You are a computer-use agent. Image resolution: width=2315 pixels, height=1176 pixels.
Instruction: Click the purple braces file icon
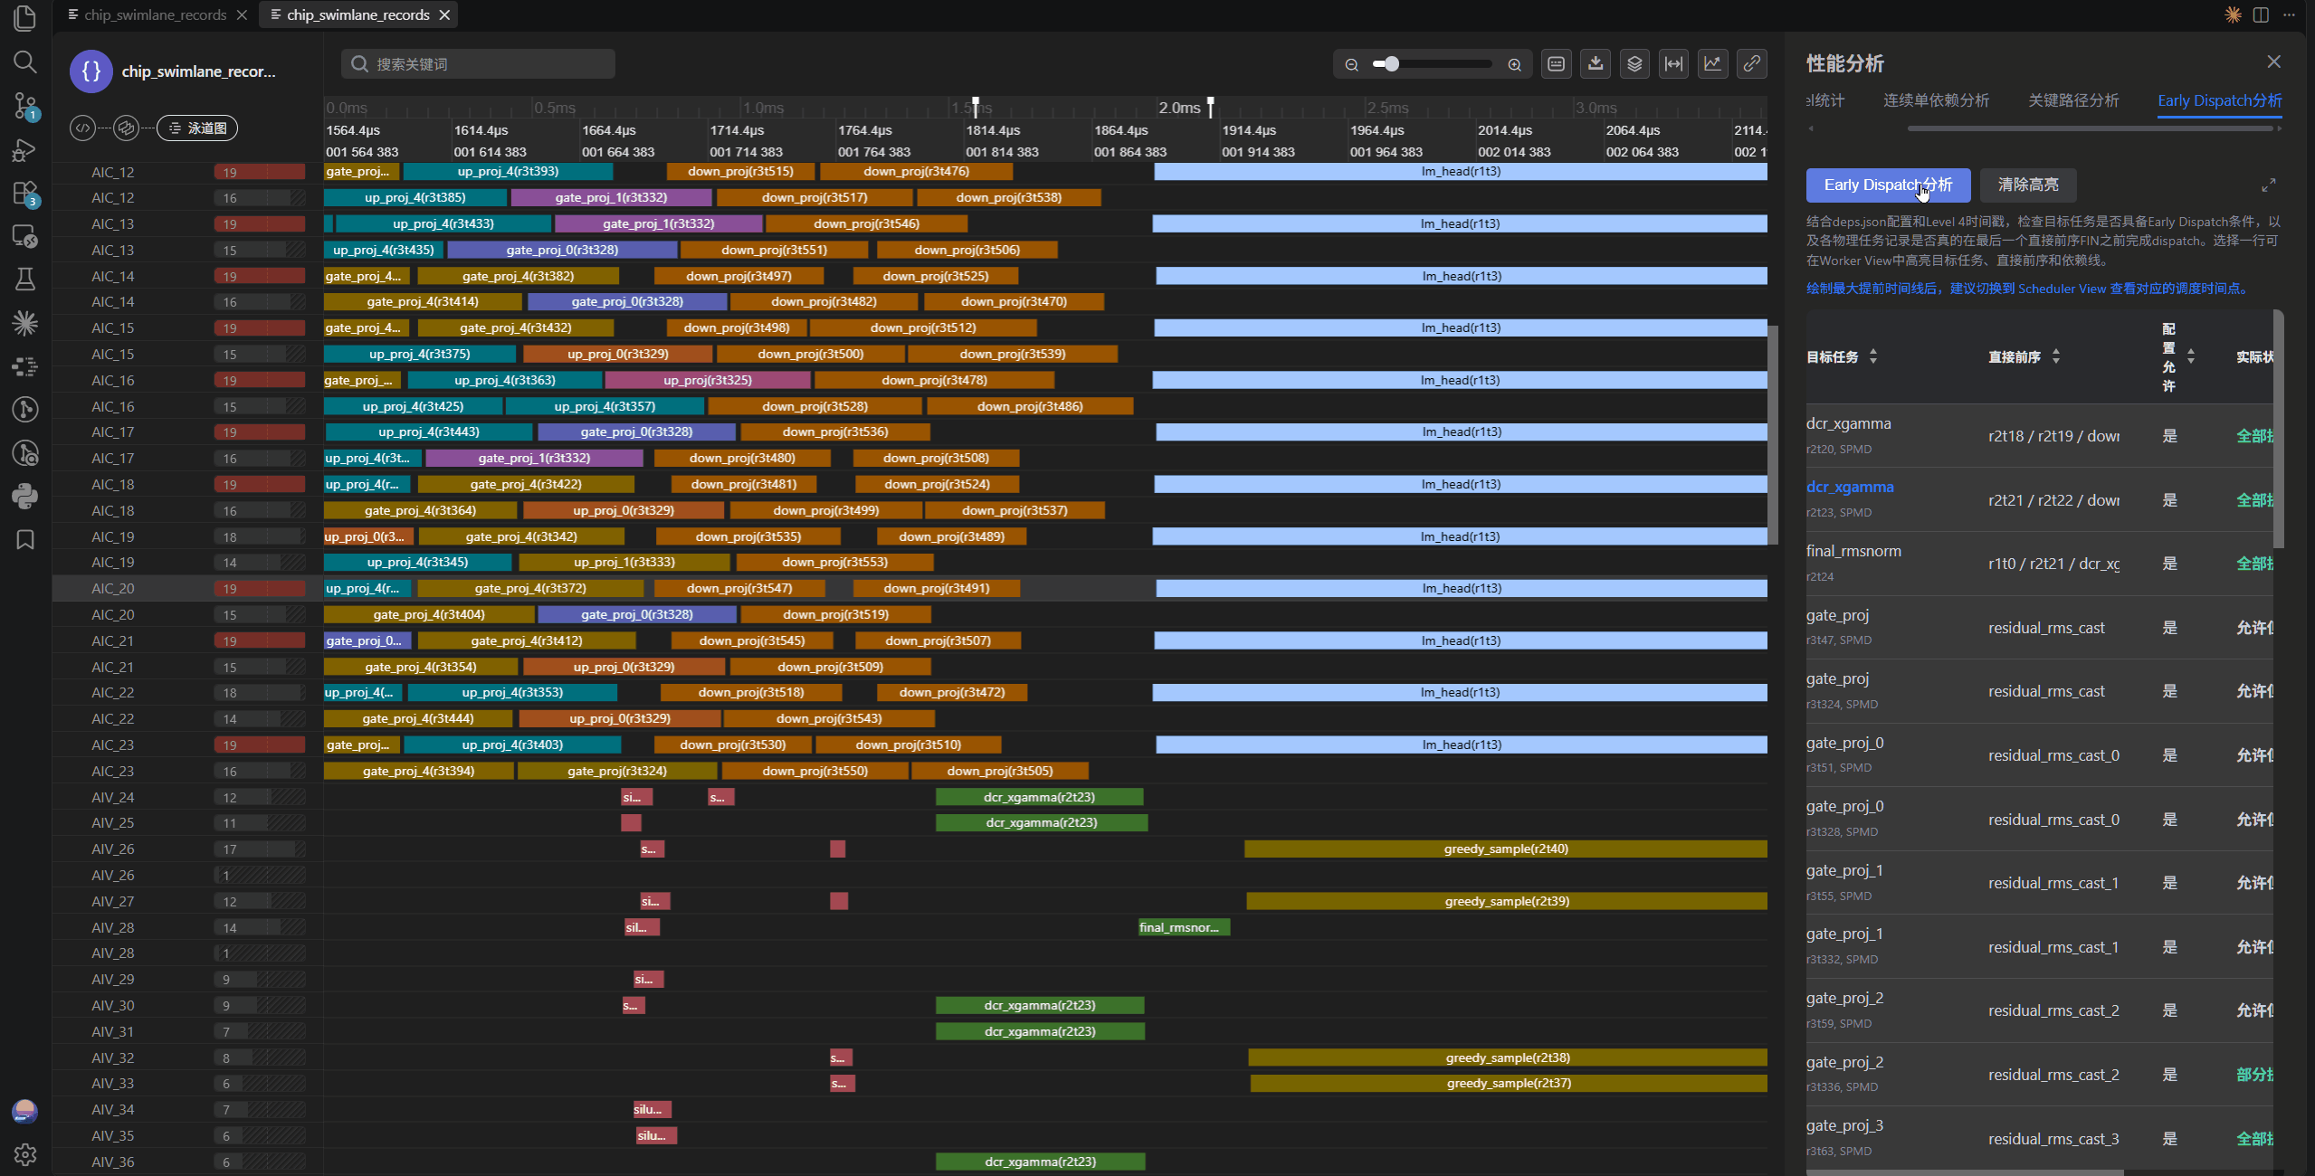91,71
